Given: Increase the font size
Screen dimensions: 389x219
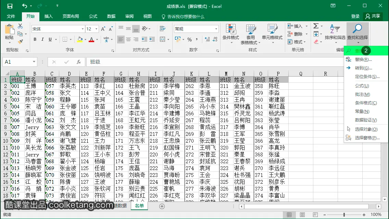Looking at the screenshot, I should (x=103, y=29).
